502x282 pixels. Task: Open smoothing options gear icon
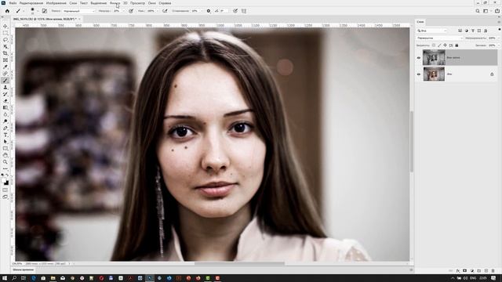point(209,11)
